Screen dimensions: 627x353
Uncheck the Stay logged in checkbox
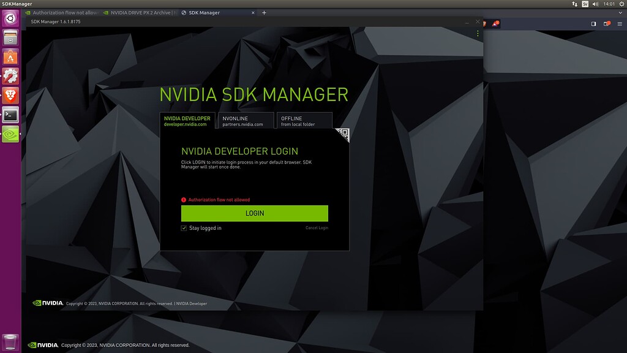tap(184, 228)
